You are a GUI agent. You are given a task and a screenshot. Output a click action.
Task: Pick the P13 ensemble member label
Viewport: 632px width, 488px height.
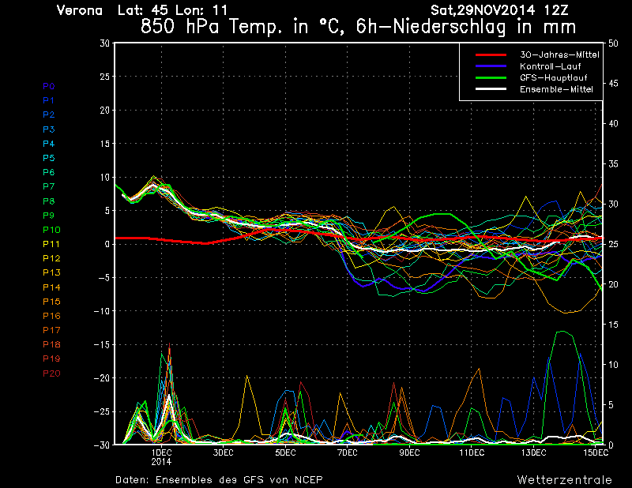(x=50, y=272)
